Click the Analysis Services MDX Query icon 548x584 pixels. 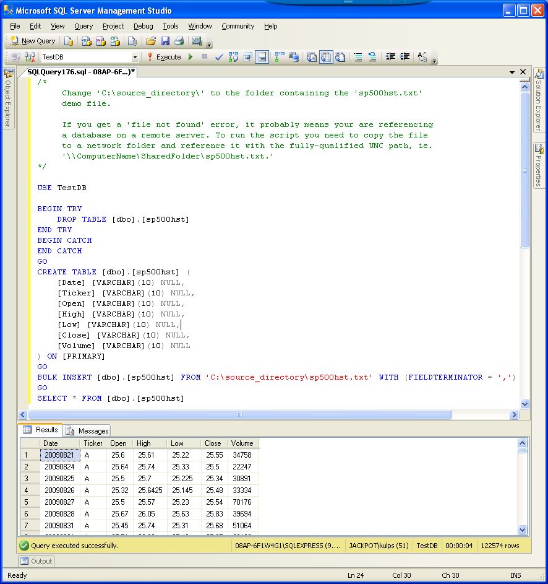coord(87,41)
